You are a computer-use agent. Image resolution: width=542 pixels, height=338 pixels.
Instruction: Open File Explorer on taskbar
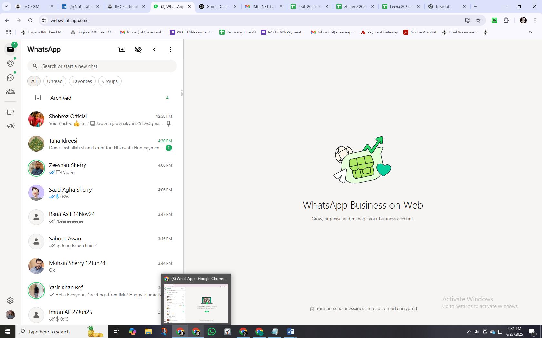pyautogui.click(x=148, y=332)
